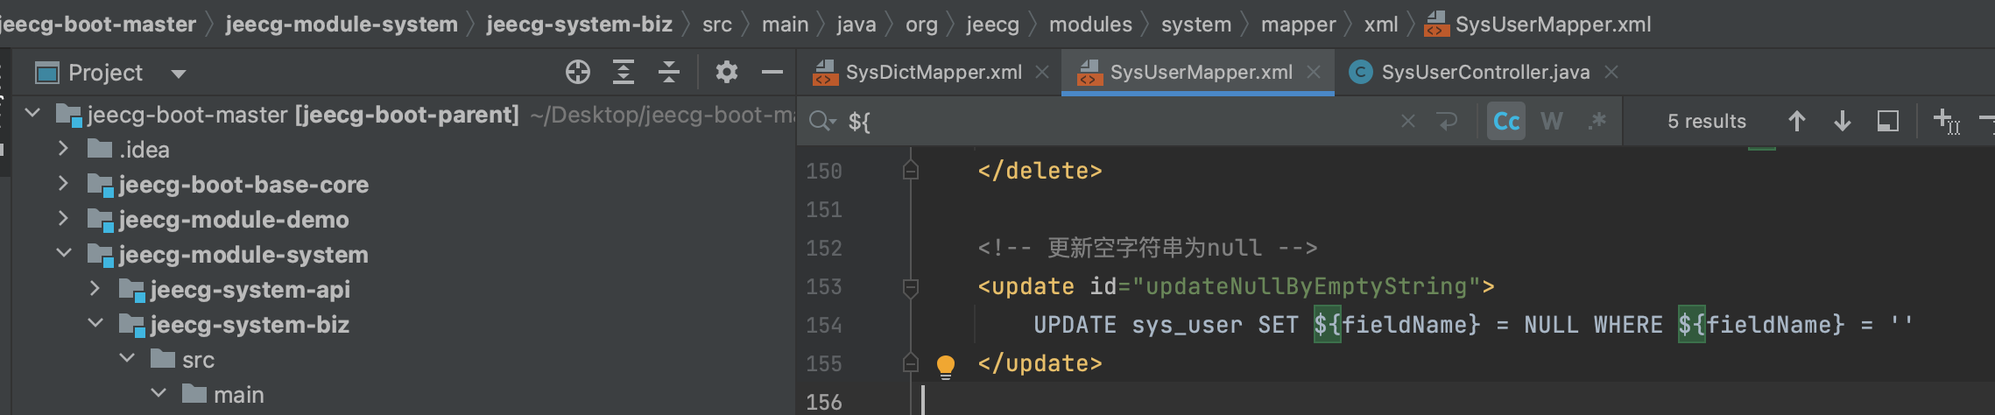Collapse the src folder
Image resolution: width=1995 pixels, height=415 pixels.
(127, 358)
